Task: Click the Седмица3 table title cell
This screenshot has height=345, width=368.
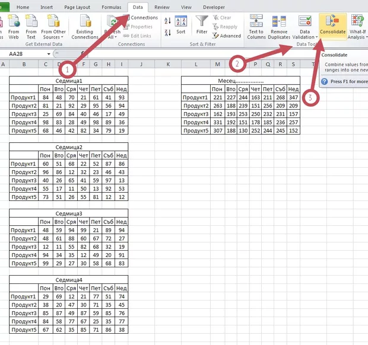Action: [x=69, y=213]
